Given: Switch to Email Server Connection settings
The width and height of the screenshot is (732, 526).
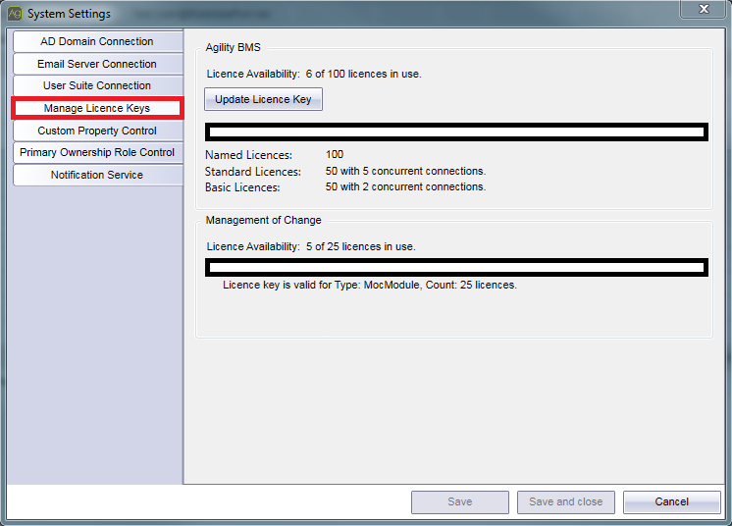Looking at the screenshot, I should [97, 64].
